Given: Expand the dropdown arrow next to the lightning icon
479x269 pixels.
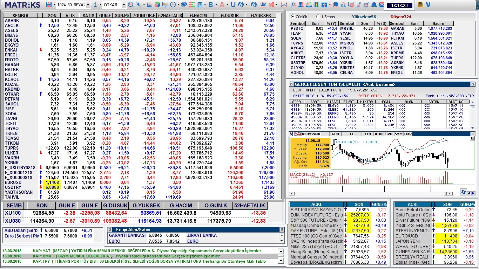Looking at the screenshot, I should pyautogui.click(x=144, y=5).
